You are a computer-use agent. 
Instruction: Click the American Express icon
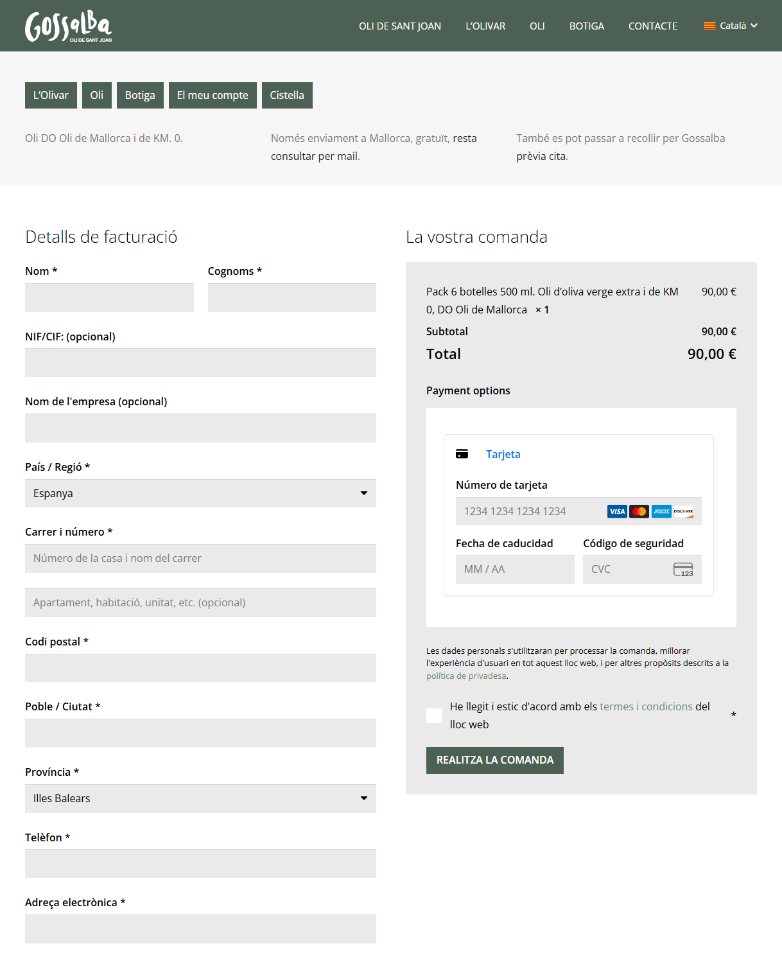click(661, 511)
